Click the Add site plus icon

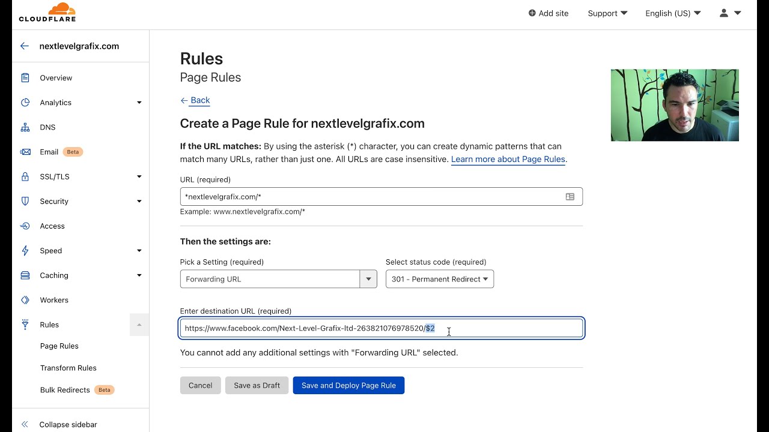click(532, 13)
